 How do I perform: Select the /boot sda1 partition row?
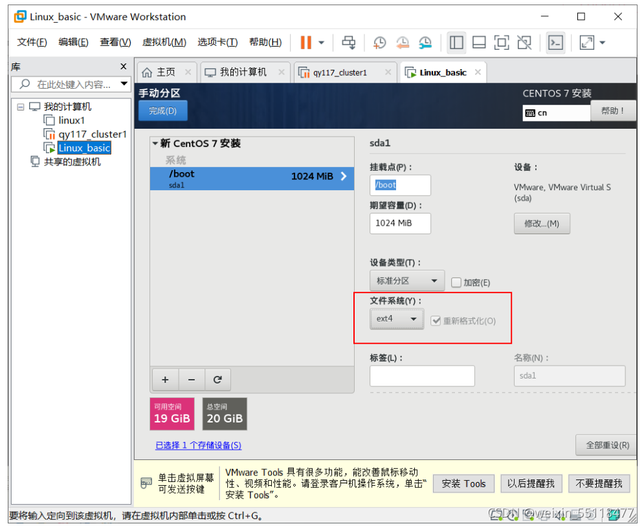click(252, 179)
